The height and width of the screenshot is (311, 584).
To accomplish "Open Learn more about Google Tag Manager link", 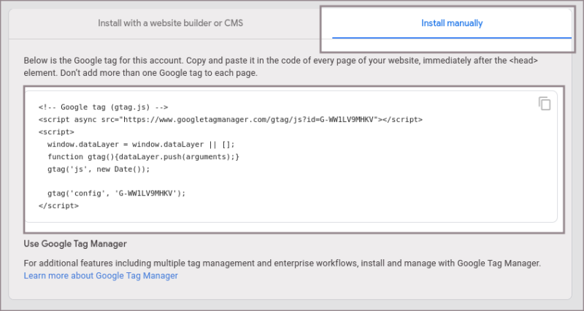I will point(101,276).
